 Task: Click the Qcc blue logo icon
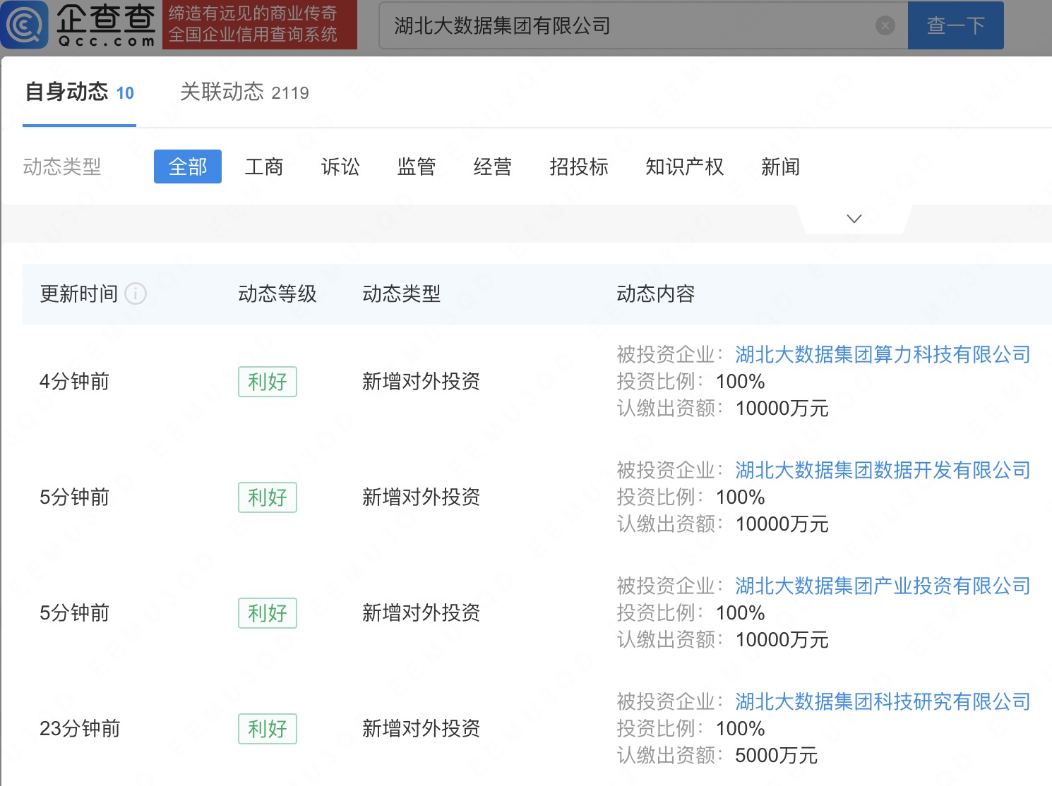(25, 25)
